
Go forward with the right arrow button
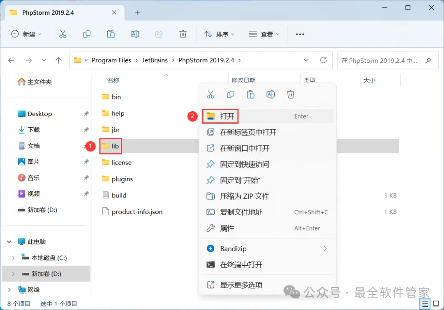coord(29,60)
